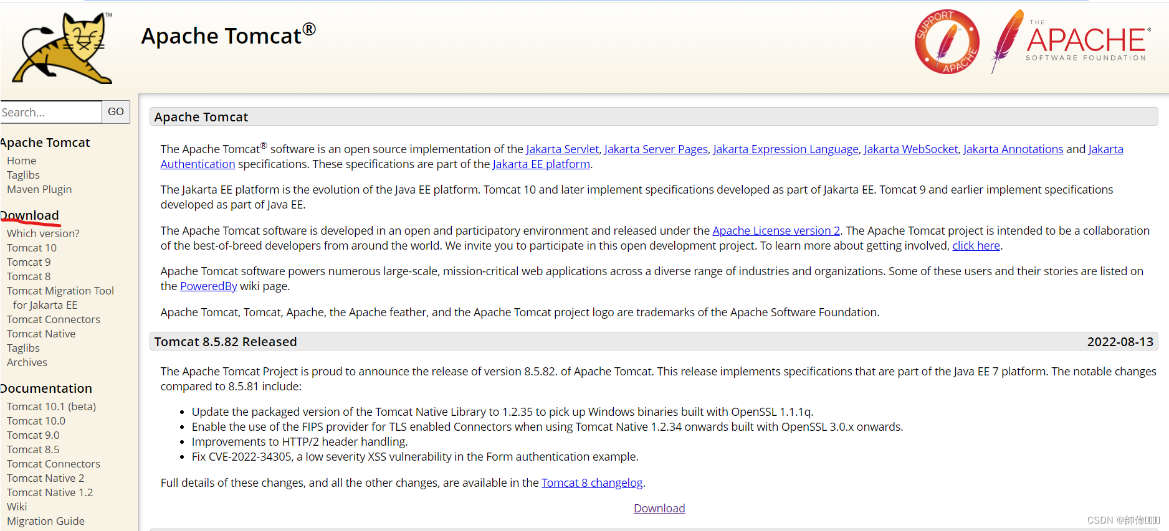Open the PoweredBy wiki link
Screen dimensions: 1169x531
coord(209,286)
